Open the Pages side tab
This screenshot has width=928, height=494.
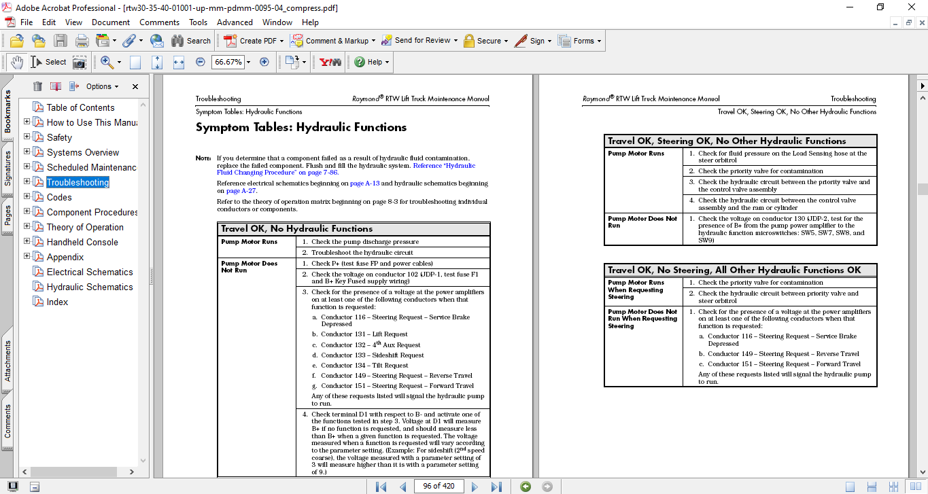[7, 215]
